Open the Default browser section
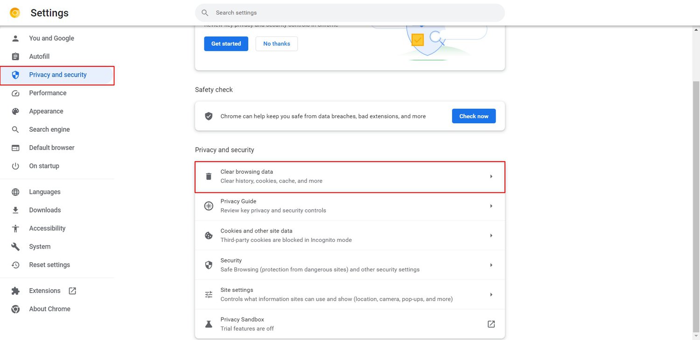Viewport: 700px width, 340px height. [51, 148]
